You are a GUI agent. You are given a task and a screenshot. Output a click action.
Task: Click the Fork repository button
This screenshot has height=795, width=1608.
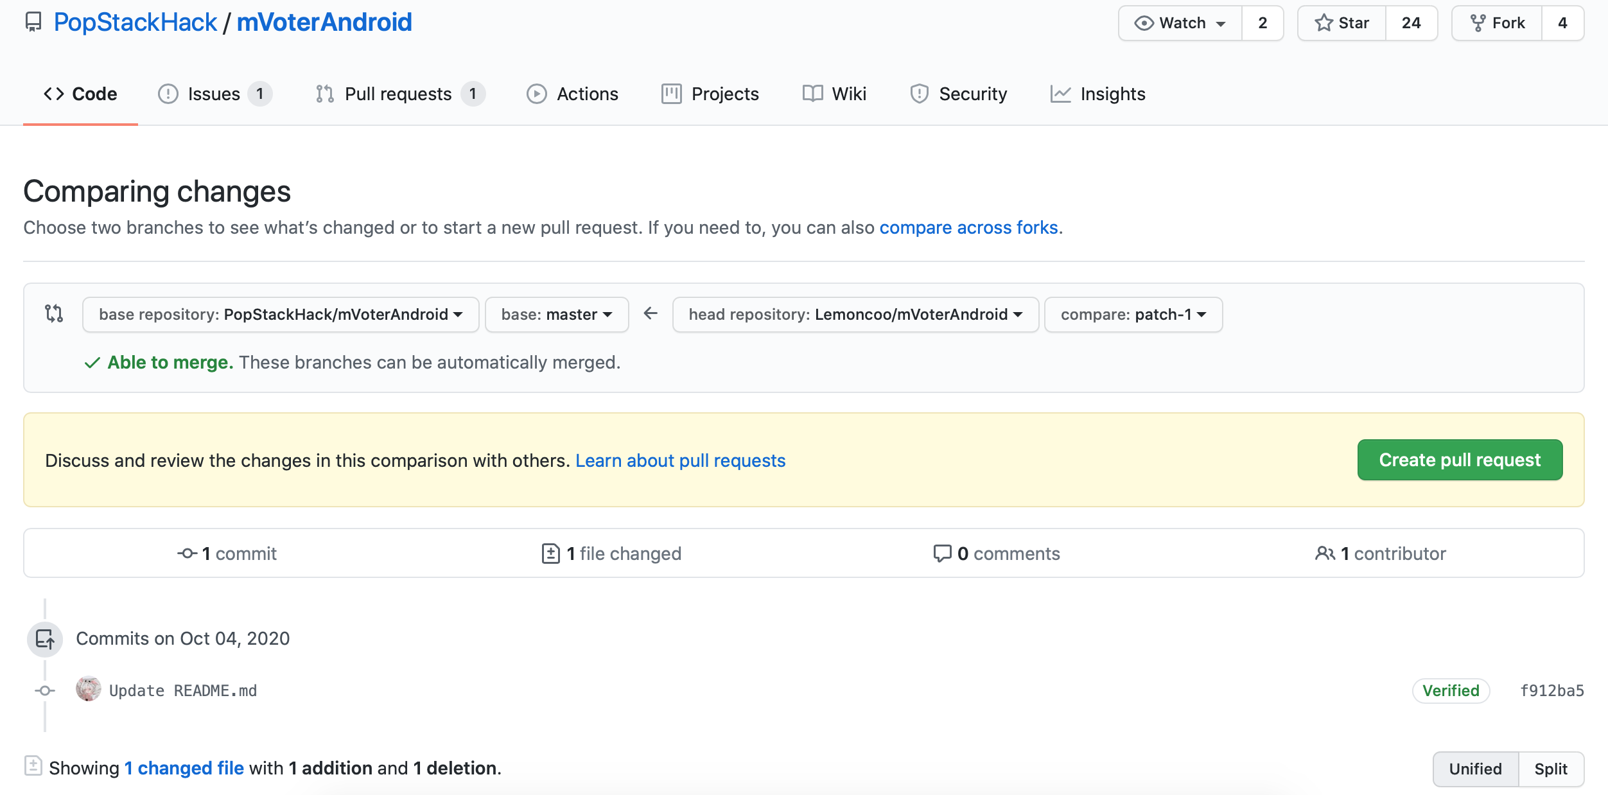[x=1497, y=23]
